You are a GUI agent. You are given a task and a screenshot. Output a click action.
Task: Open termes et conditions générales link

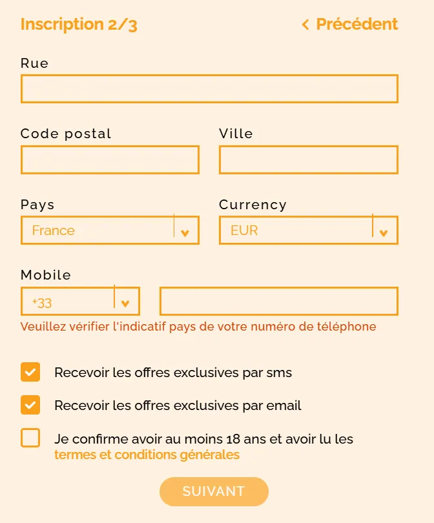(147, 455)
